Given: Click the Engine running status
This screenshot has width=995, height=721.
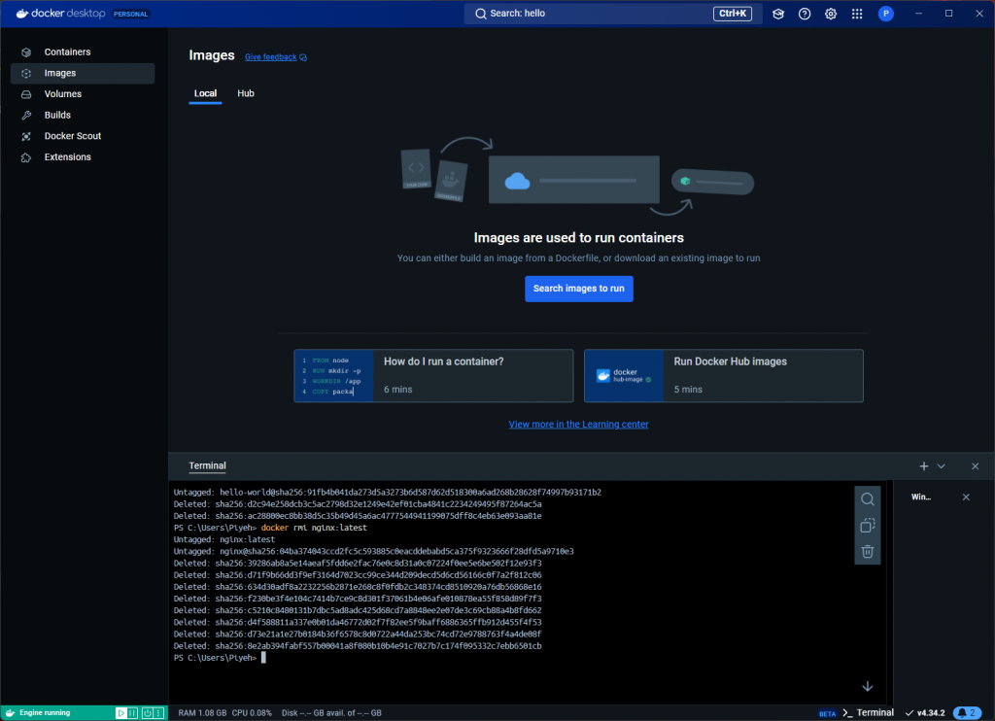Looking at the screenshot, I should (x=45, y=713).
